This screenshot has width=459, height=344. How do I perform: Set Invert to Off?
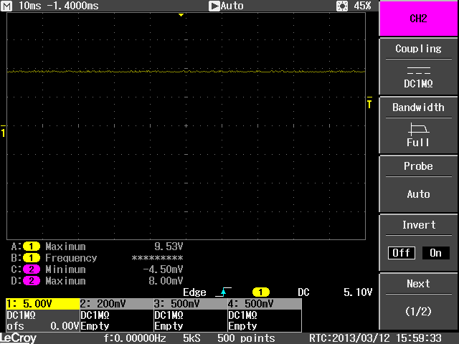pyautogui.click(x=402, y=253)
